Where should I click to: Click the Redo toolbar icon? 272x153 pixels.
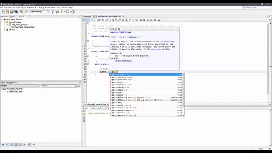click(26, 12)
